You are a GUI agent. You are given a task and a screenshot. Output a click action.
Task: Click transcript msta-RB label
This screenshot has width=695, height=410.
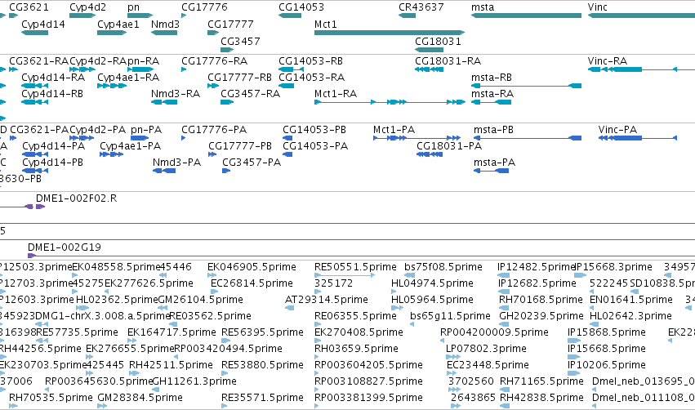492,78
